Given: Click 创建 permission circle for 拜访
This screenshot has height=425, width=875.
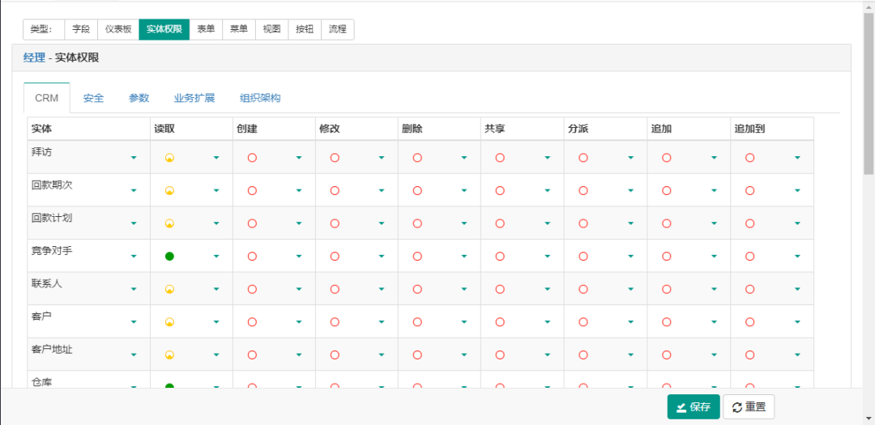Looking at the screenshot, I should pyautogui.click(x=252, y=158).
